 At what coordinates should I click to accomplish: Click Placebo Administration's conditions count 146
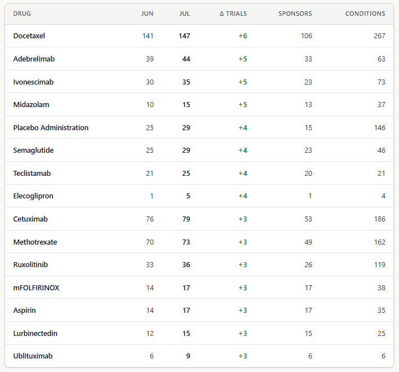tap(380, 128)
